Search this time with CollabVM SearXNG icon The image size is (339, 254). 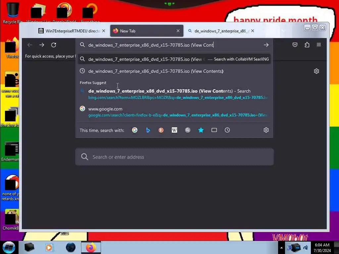click(x=188, y=130)
